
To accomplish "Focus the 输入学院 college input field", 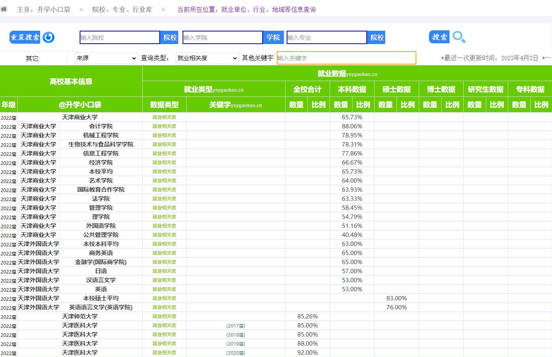I will coord(222,37).
